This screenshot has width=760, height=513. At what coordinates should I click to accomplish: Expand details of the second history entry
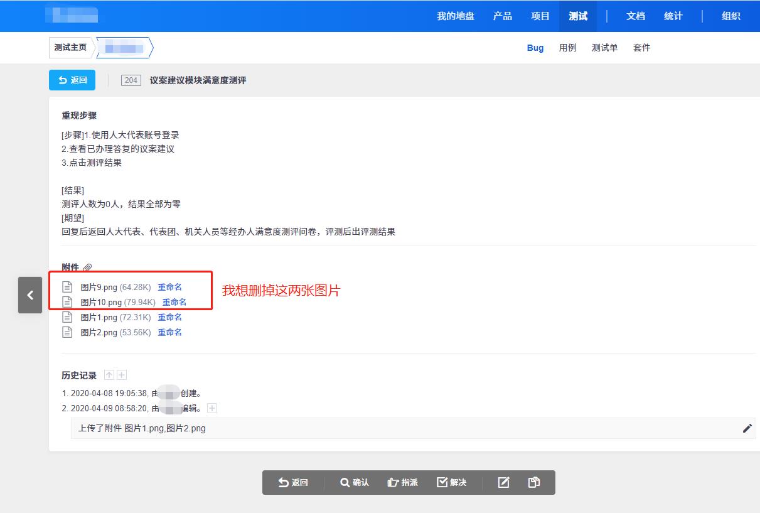click(x=212, y=408)
